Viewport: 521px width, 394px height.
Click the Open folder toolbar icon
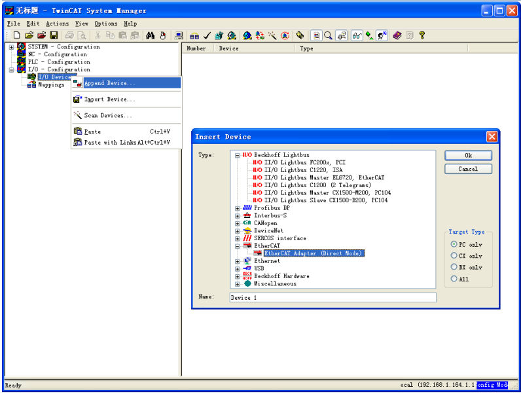(29, 35)
